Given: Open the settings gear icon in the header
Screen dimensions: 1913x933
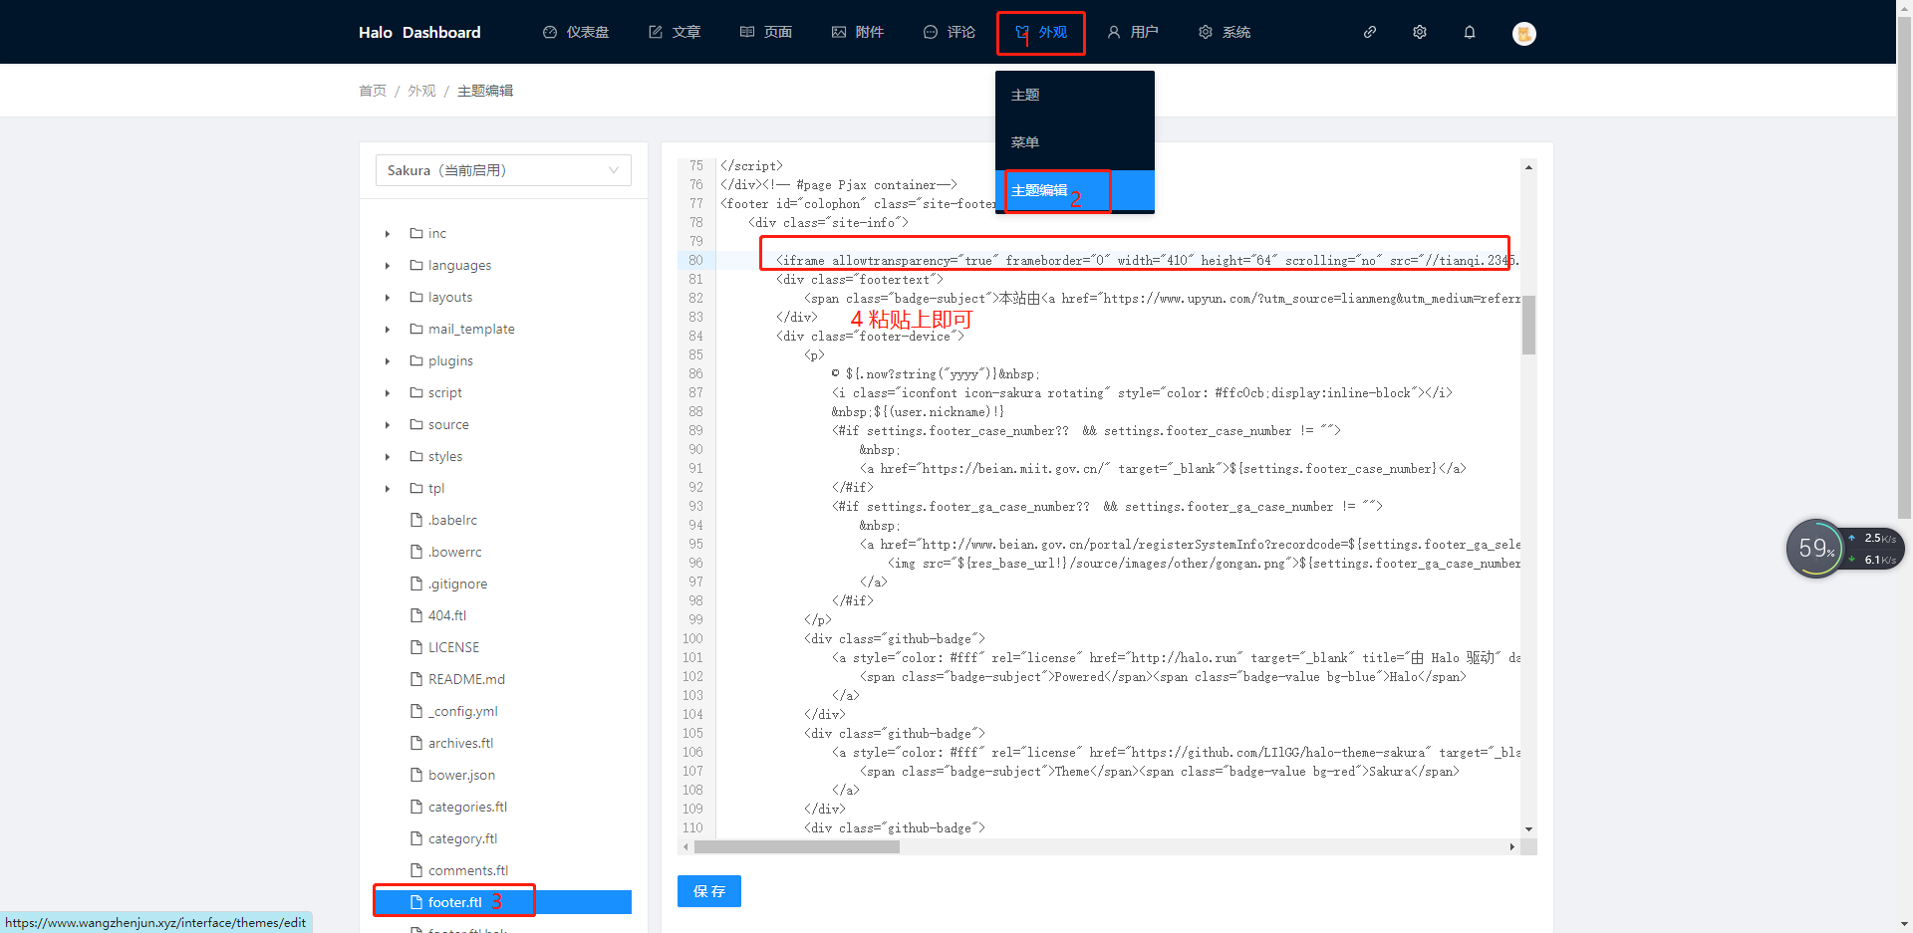Looking at the screenshot, I should point(1420,32).
